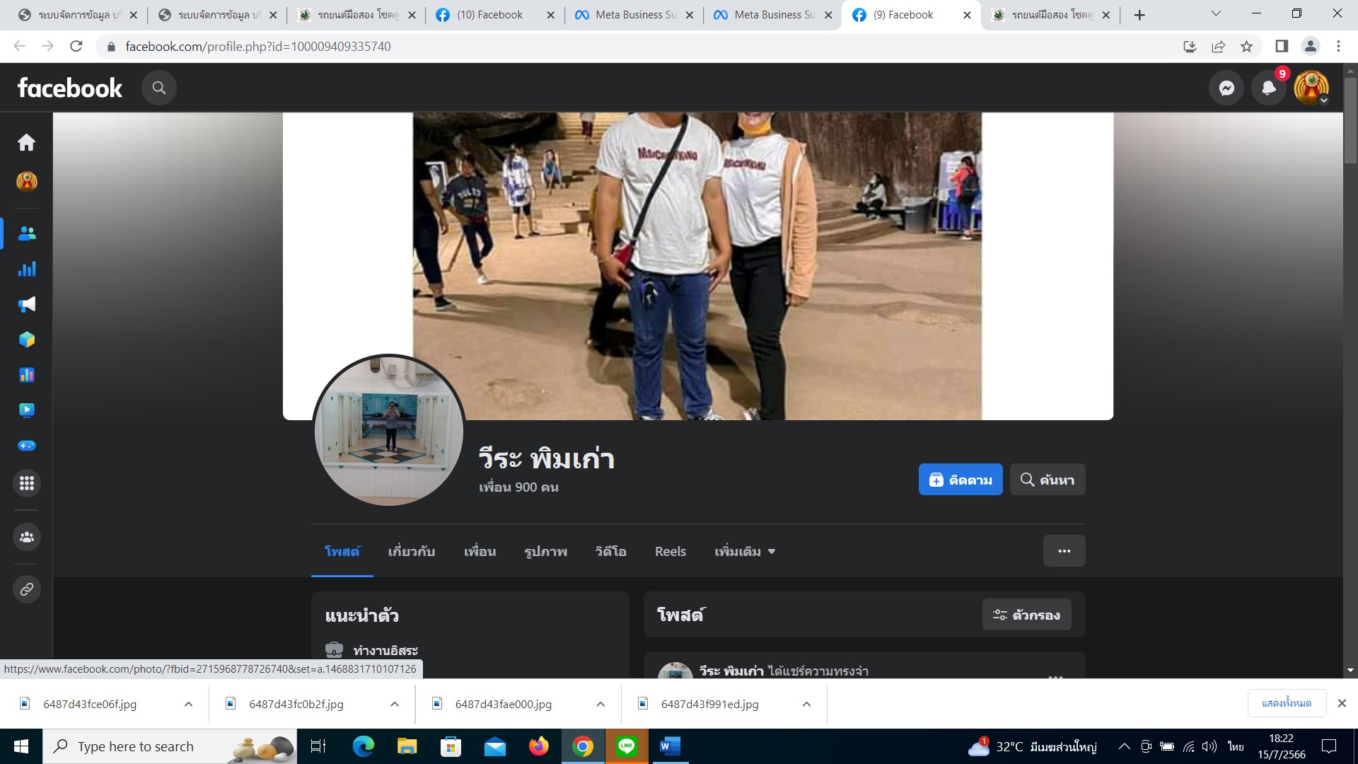The image size is (1358, 764).
Task: Open Messenger from the top bar
Action: coord(1226,88)
